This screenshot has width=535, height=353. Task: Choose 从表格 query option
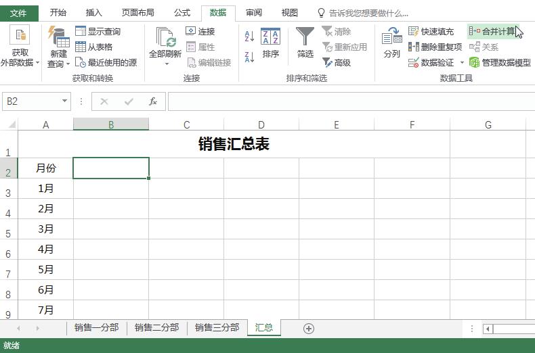(94, 47)
